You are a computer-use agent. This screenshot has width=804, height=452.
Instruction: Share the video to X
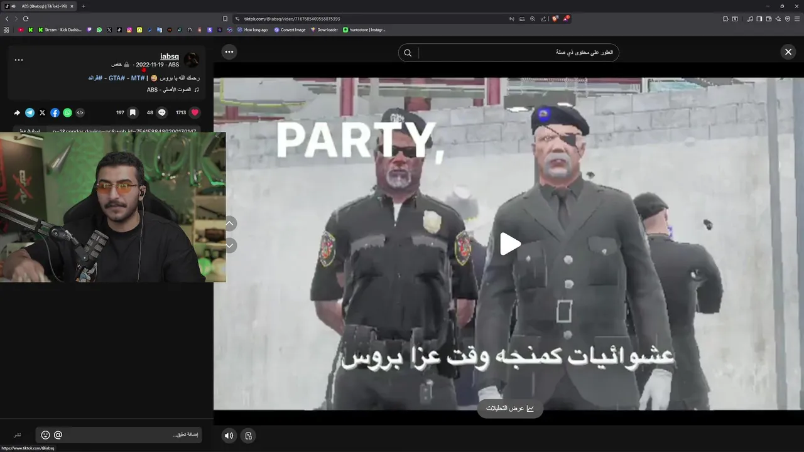coord(43,113)
